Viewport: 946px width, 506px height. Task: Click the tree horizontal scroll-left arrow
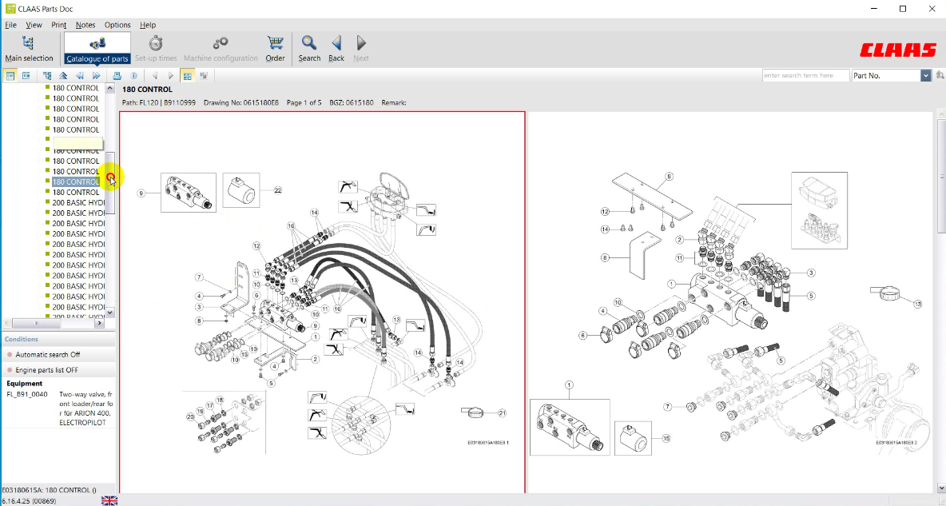point(6,324)
